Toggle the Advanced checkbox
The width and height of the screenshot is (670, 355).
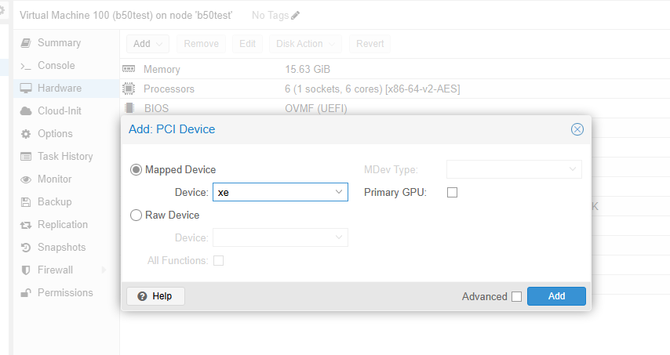(x=516, y=297)
